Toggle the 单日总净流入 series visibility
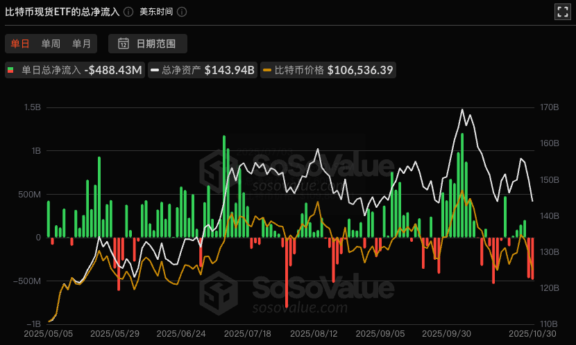Viewport: 576px width, 345px height. tap(75, 70)
